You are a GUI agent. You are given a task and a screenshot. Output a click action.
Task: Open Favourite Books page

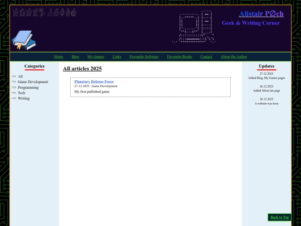(179, 57)
